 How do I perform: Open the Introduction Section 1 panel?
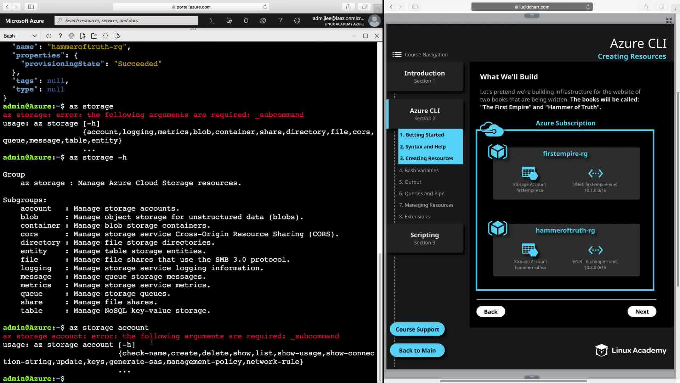coord(424,77)
